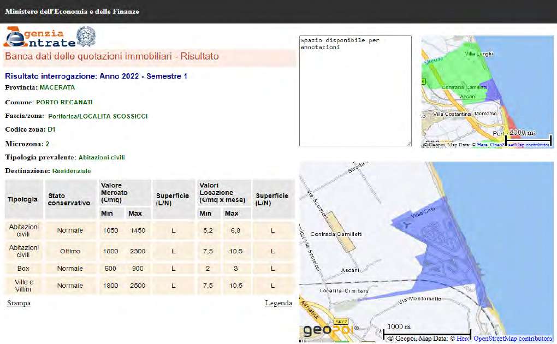Open OpenStreetMap contributors link on large map

[512, 339]
